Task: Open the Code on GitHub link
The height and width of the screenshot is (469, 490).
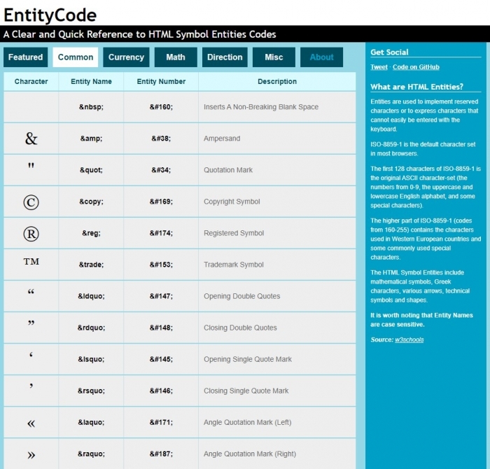Action: (416, 67)
